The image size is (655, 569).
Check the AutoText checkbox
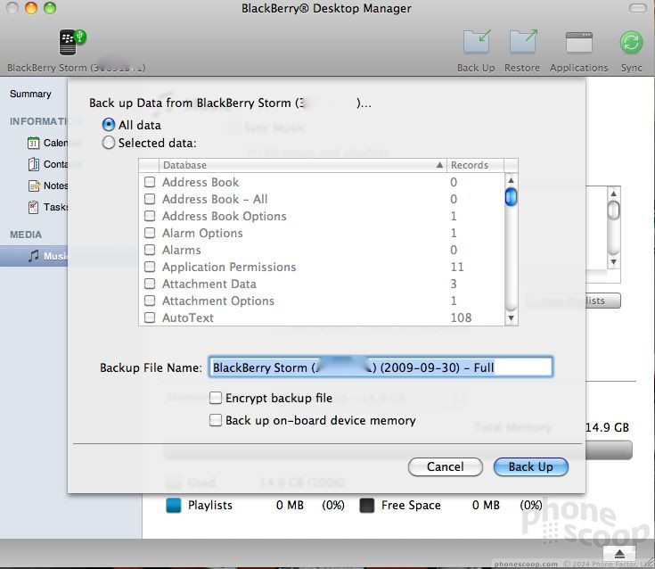pyautogui.click(x=150, y=317)
